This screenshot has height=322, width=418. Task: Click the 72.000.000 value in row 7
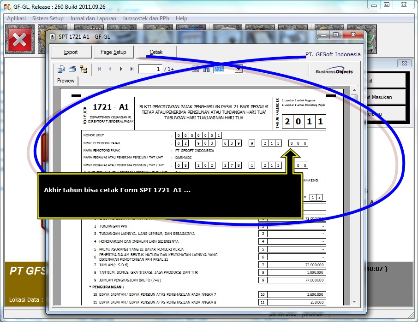[314, 265]
